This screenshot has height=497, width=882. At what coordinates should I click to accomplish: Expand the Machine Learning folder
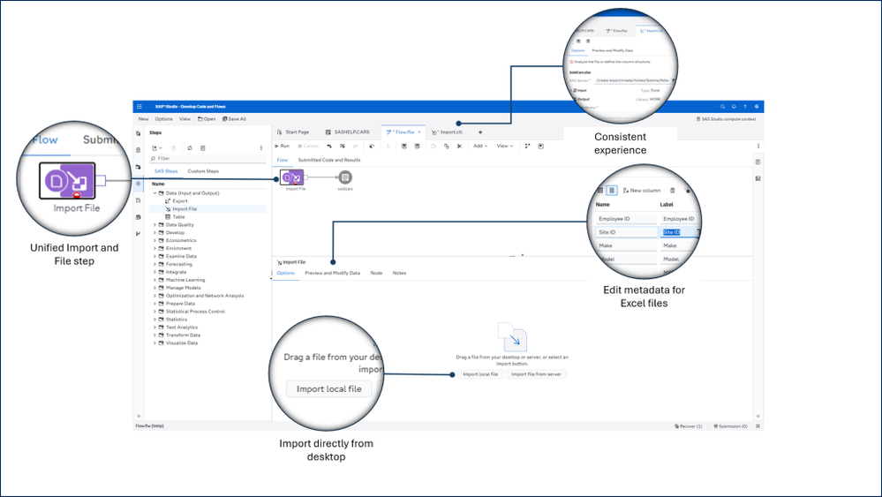(155, 280)
